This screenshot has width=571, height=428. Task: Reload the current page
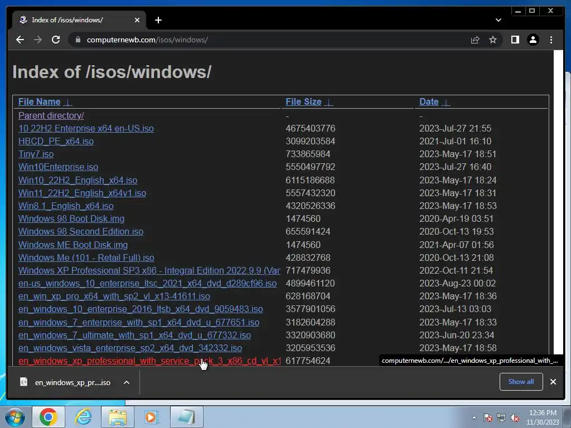[56, 40]
